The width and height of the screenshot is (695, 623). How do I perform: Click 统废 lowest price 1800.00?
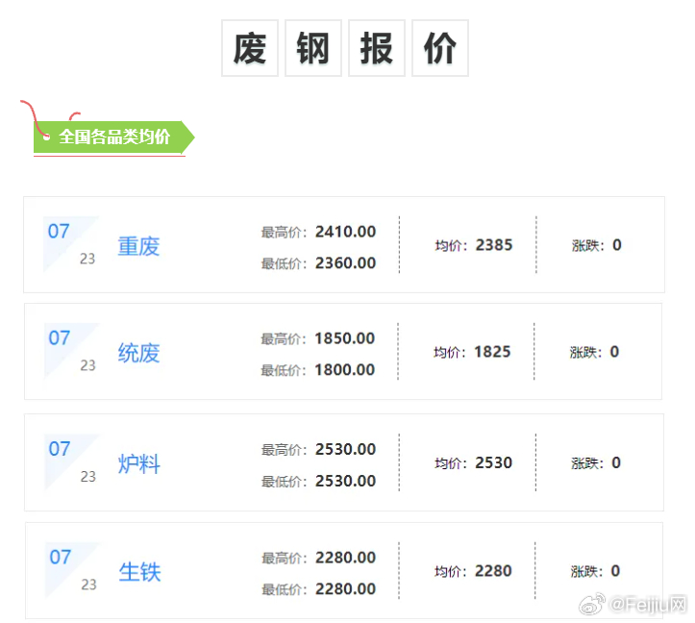[x=345, y=369]
